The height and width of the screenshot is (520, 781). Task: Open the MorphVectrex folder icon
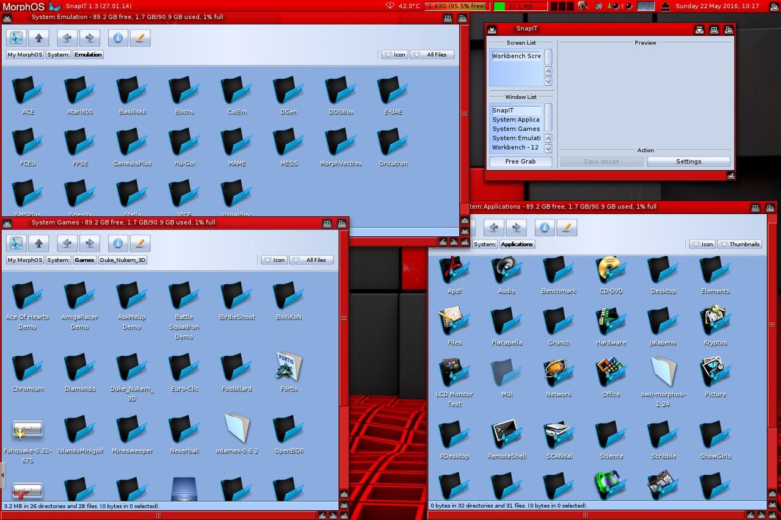[x=341, y=143]
